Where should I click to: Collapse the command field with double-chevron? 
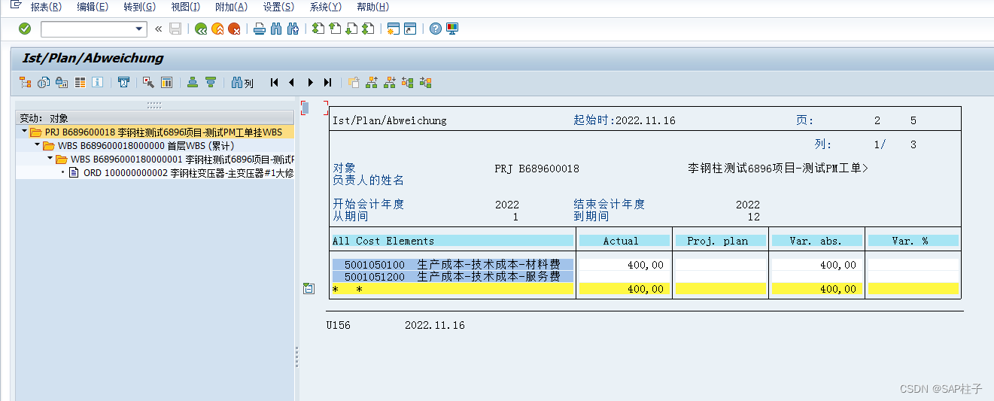tap(158, 29)
